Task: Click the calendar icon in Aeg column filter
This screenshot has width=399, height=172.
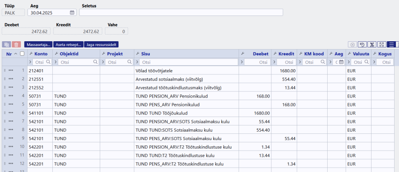Action: (341, 62)
